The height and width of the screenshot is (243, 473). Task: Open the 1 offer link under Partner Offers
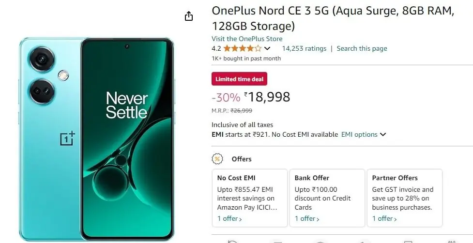[384, 218]
